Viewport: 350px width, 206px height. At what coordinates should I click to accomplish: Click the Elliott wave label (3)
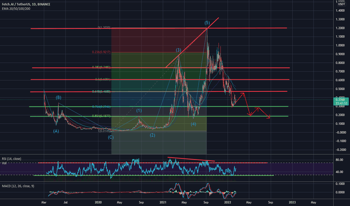pyautogui.click(x=178, y=50)
